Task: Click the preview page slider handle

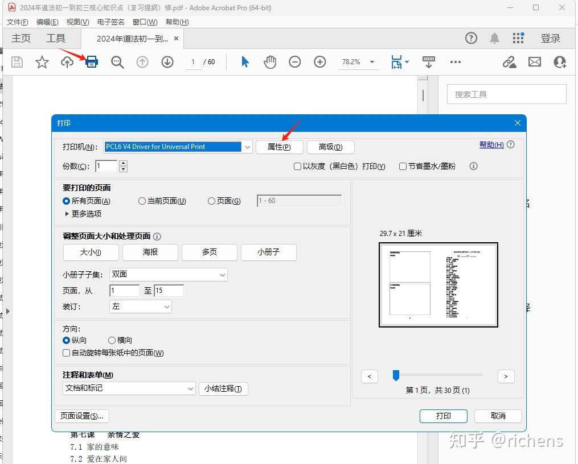Action: point(396,375)
